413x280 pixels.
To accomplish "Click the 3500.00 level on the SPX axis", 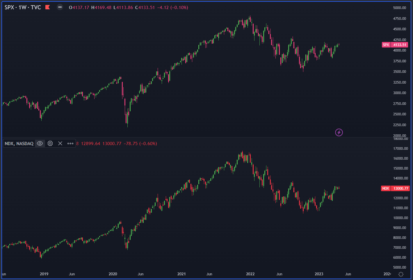I will (400, 72).
